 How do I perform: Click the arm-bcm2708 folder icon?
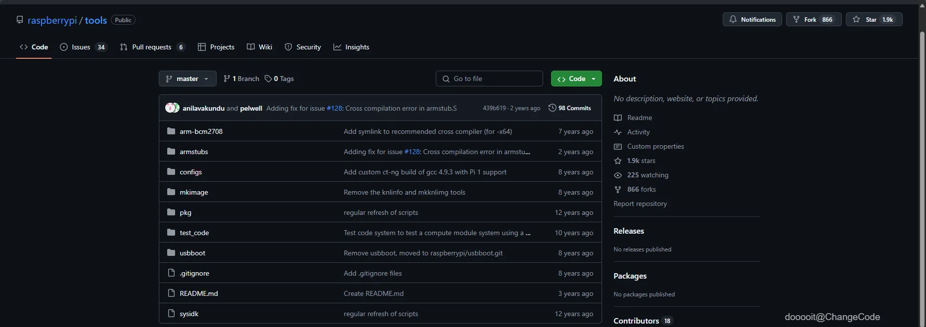171,131
